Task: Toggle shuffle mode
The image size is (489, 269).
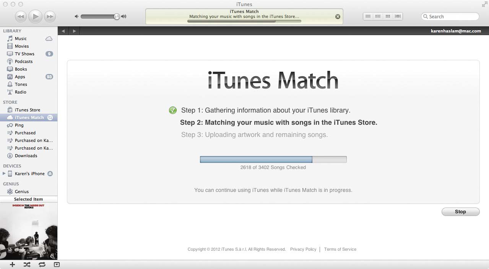Action: (x=27, y=264)
